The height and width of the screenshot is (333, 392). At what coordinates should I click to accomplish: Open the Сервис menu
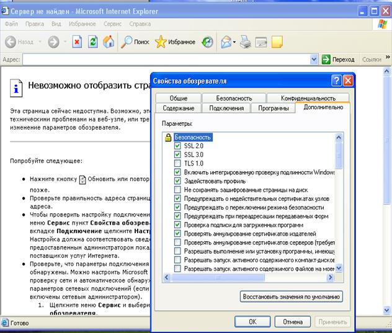(112, 24)
